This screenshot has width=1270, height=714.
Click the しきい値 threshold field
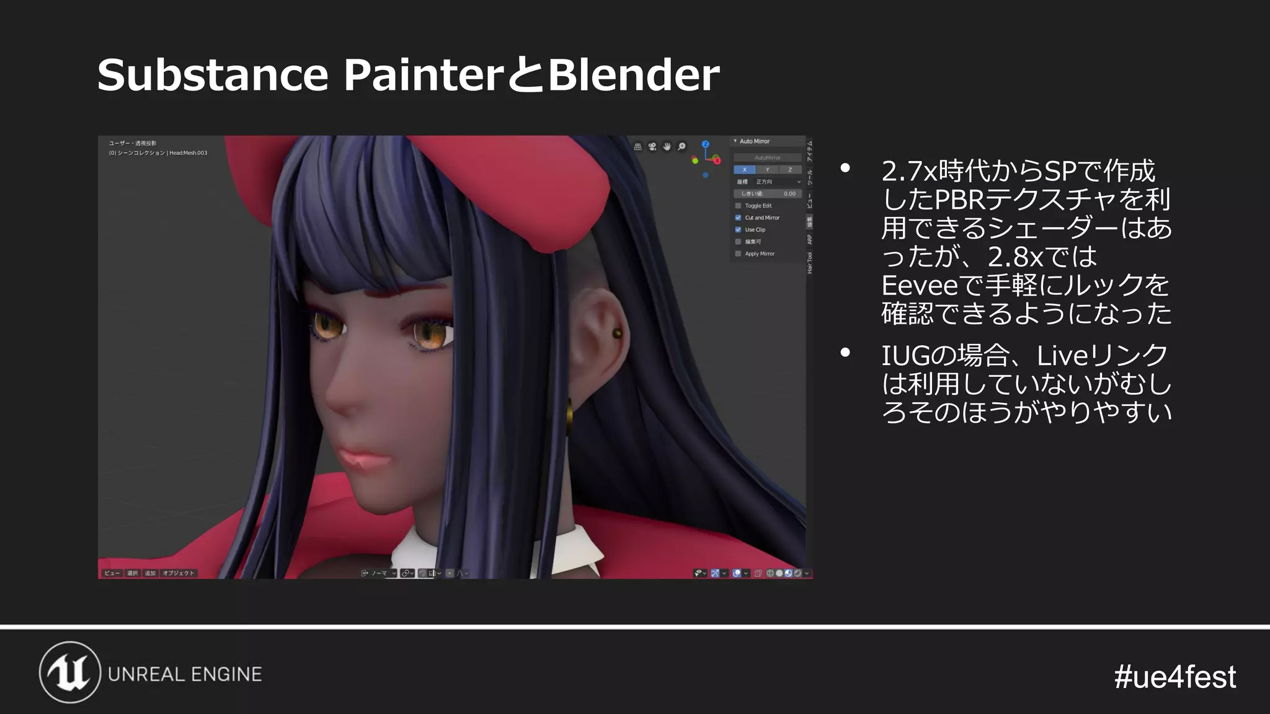tap(768, 194)
